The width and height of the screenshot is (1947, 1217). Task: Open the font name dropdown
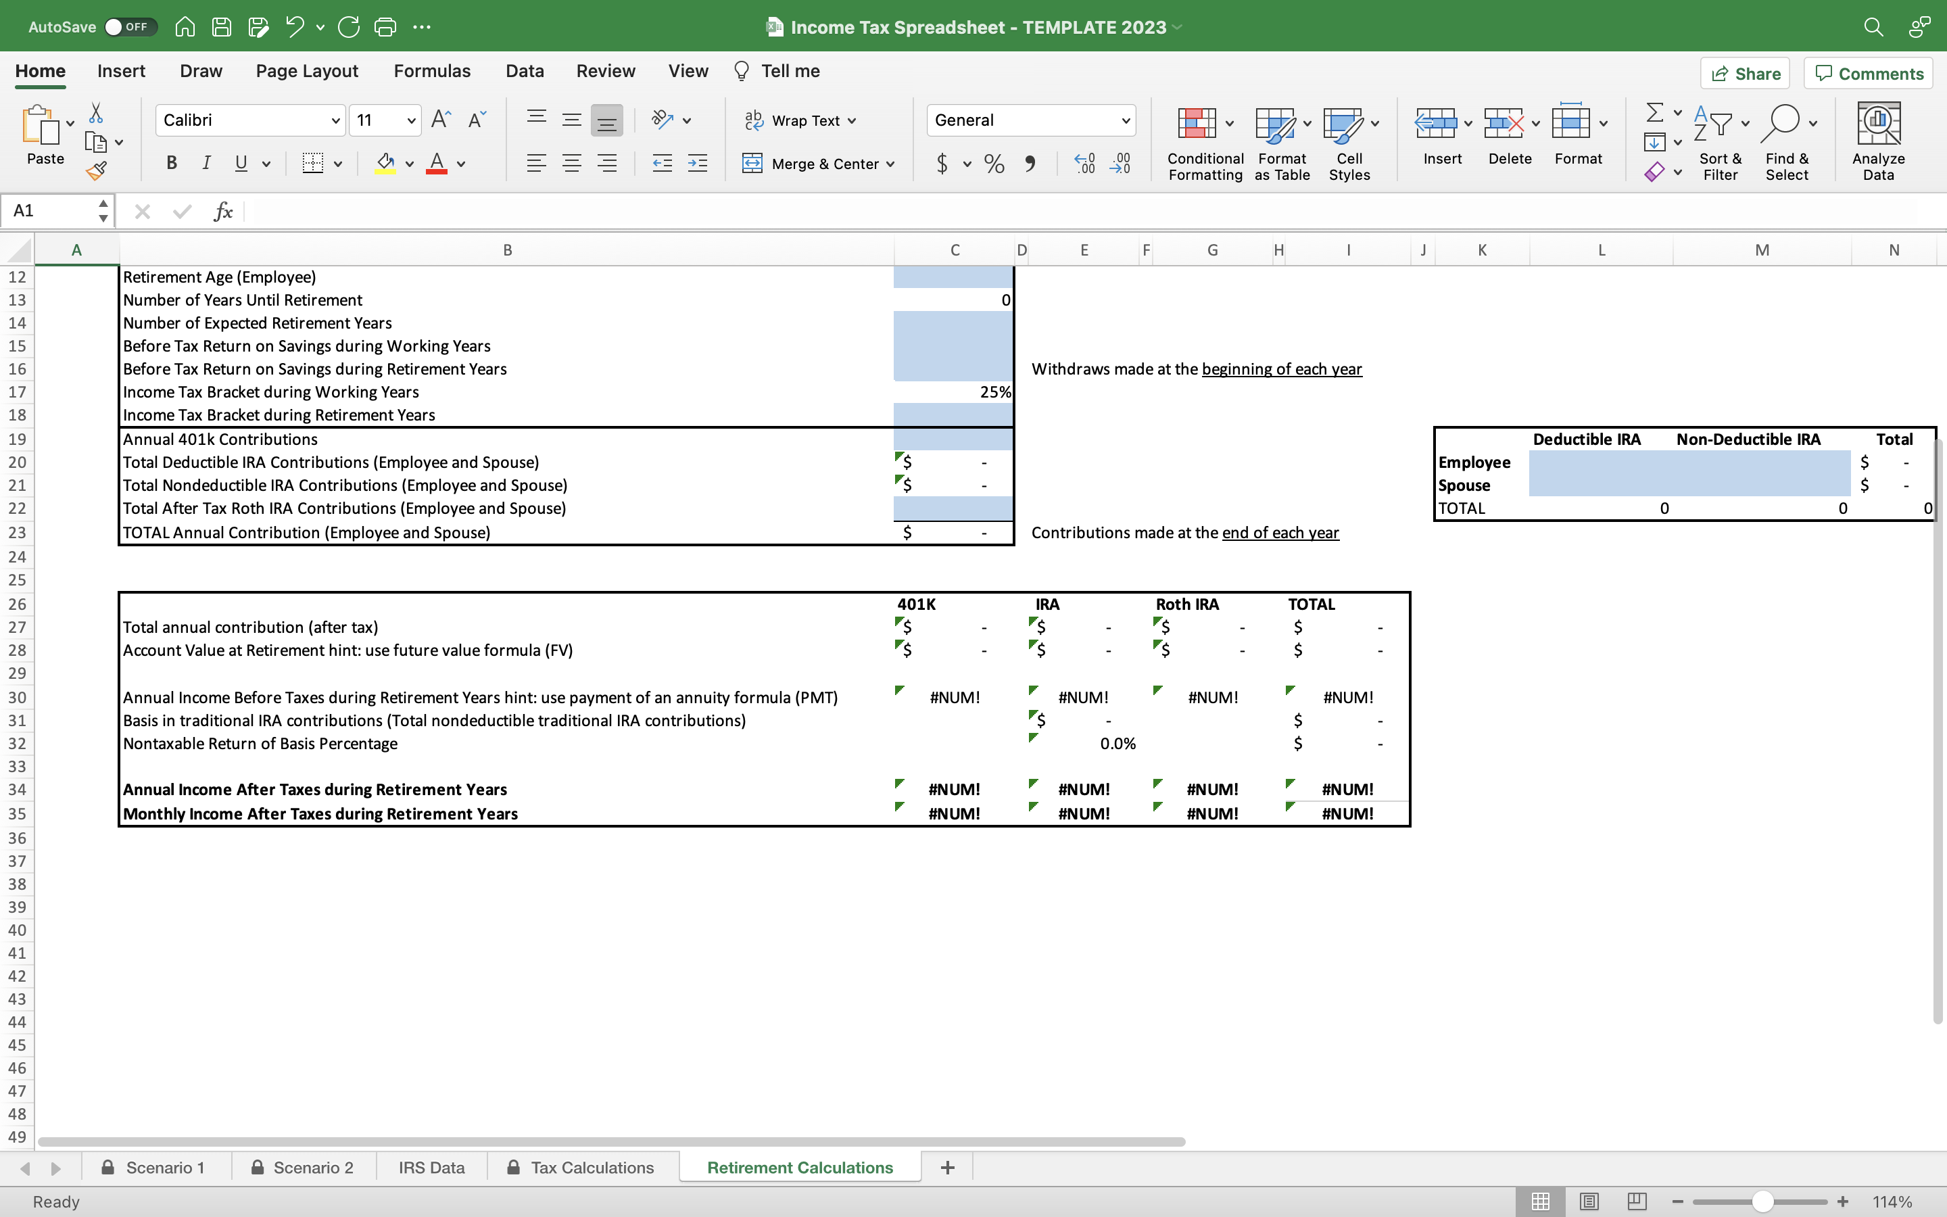(x=335, y=119)
